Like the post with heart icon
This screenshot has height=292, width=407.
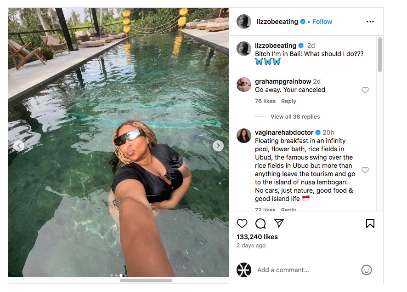tap(242, 223)
